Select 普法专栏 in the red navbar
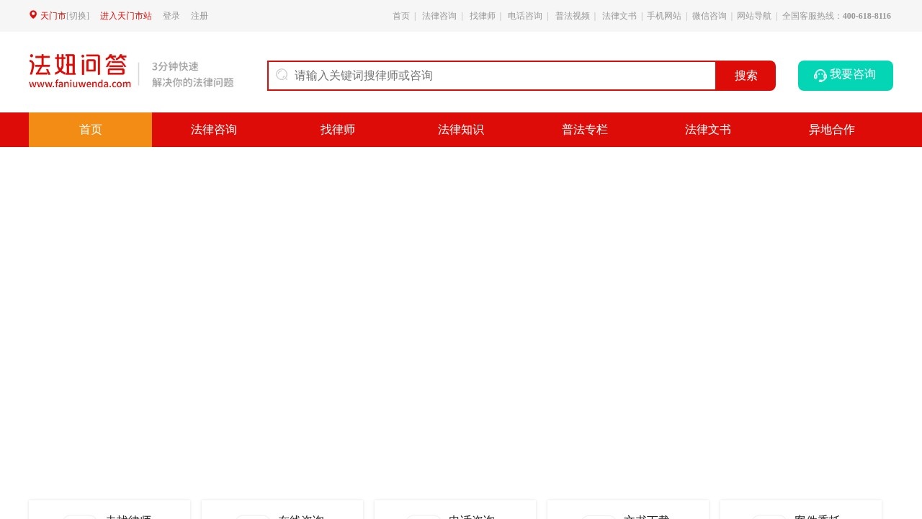922x519 pixels. pos(585,130)
